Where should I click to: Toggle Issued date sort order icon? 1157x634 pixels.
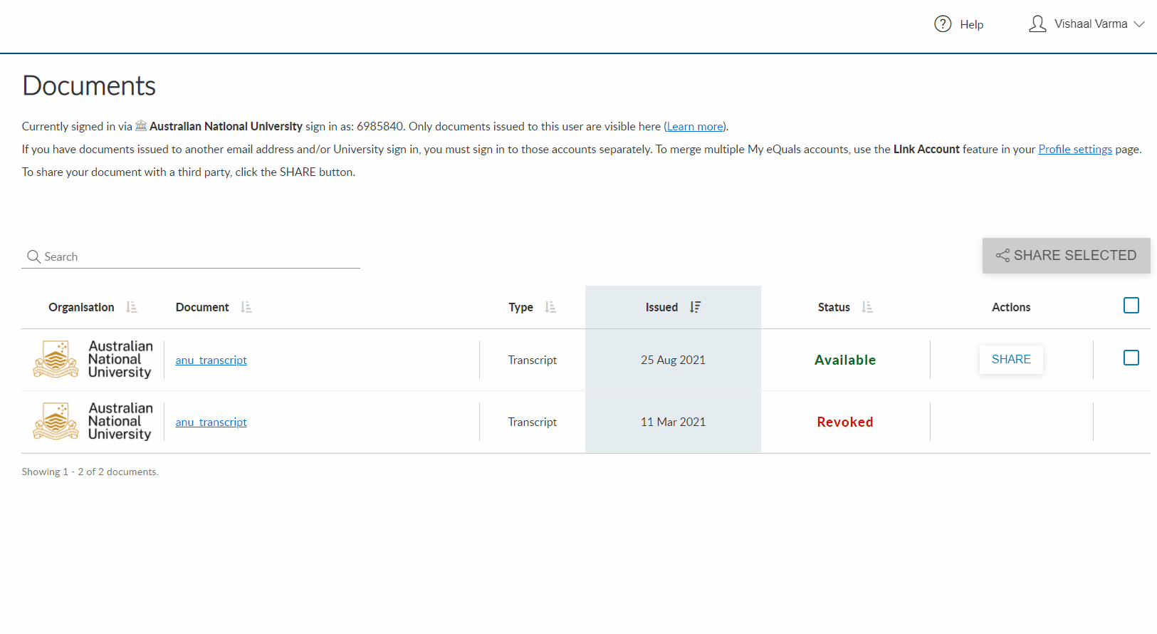(696, 307)
